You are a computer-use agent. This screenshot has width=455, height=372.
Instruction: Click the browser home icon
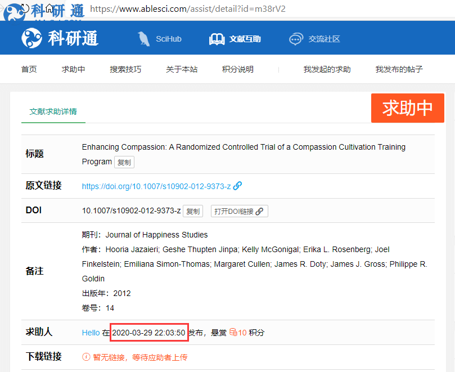coord(49,8)
